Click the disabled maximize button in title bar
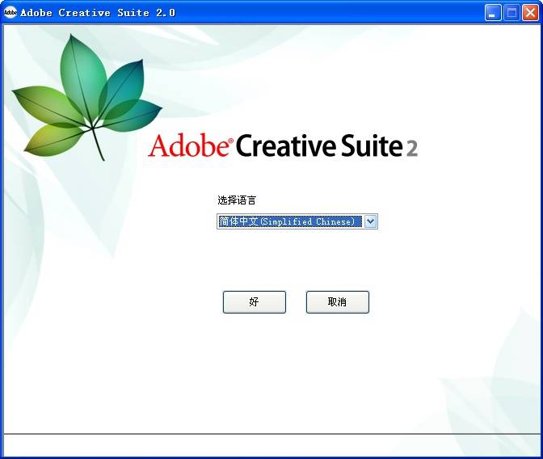 511,13
